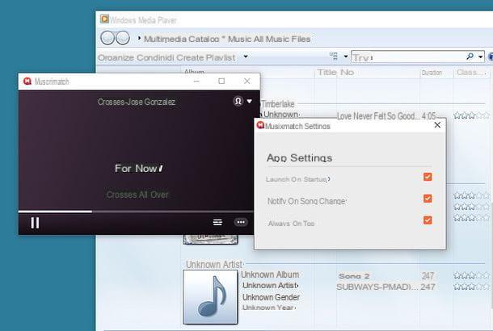
Task: Click the Windows Media Player title icon
Action: click(104, 19)
